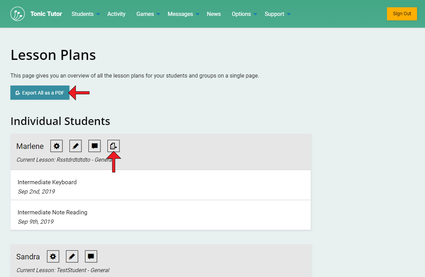
Task: Click Export All as a PDF button
Action: (40, 93)
